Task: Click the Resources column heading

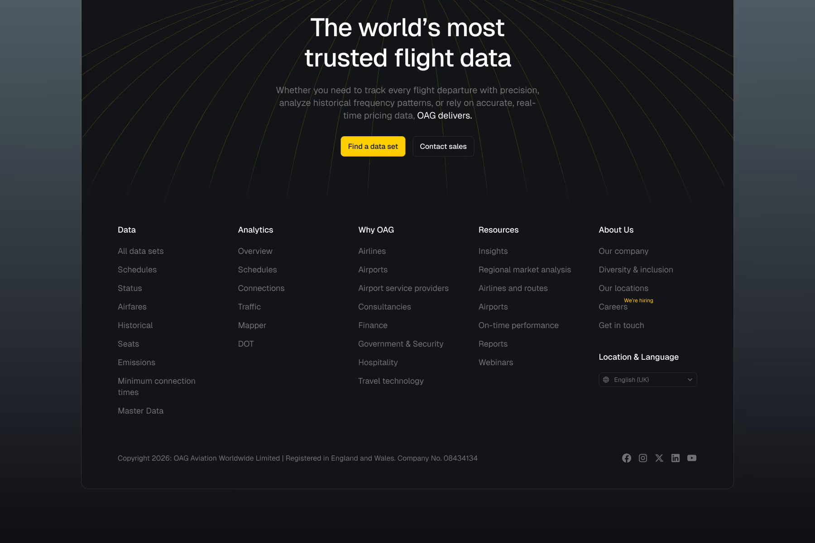Action: [499, 230]
